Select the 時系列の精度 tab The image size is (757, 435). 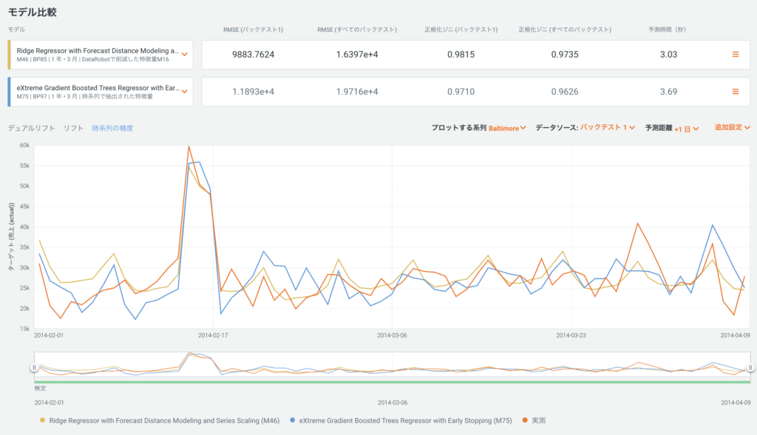point(112,128)
